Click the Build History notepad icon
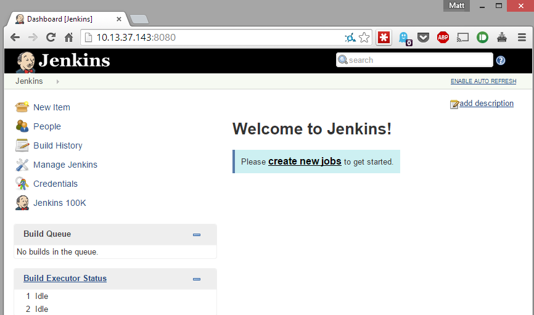 (22, 145)
